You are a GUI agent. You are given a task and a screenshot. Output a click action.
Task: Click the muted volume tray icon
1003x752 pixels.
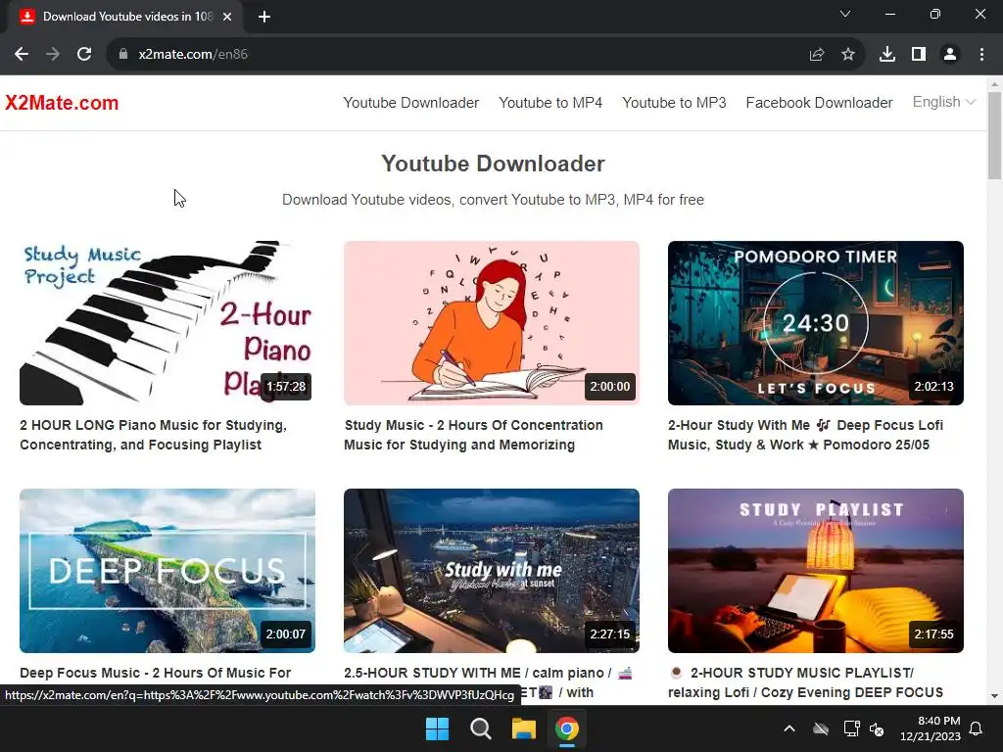(877, 728)
